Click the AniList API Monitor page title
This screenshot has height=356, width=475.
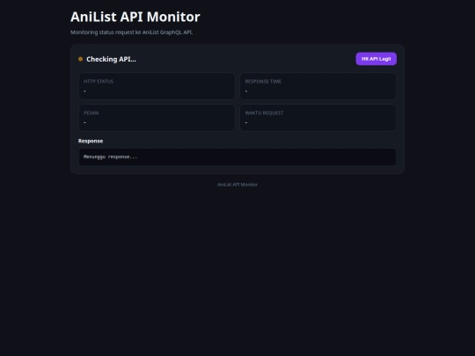coord(135,17)
